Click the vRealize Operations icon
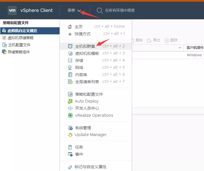Viewport: 204px width, 171px height. [70, 115]
